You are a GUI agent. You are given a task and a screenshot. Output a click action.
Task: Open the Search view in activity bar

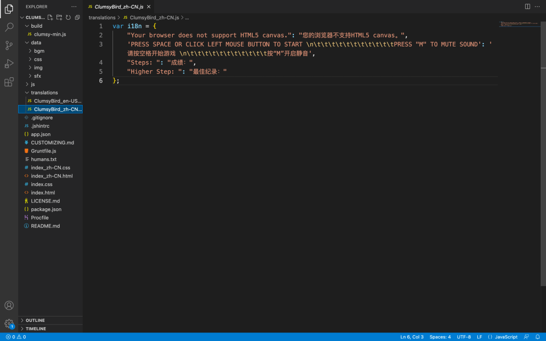coord(9,27)
